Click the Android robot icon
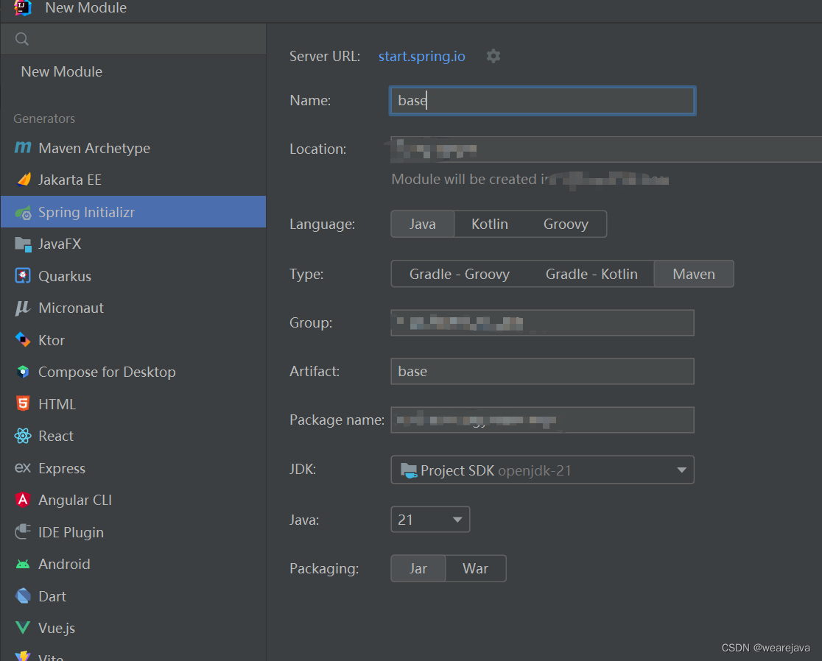 (x=23, y=564)
